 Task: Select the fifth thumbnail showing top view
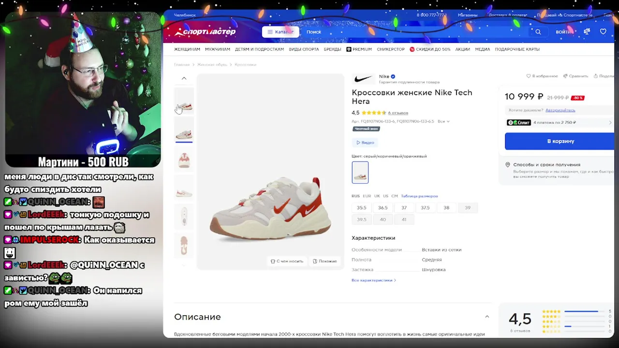pos(184,217)
